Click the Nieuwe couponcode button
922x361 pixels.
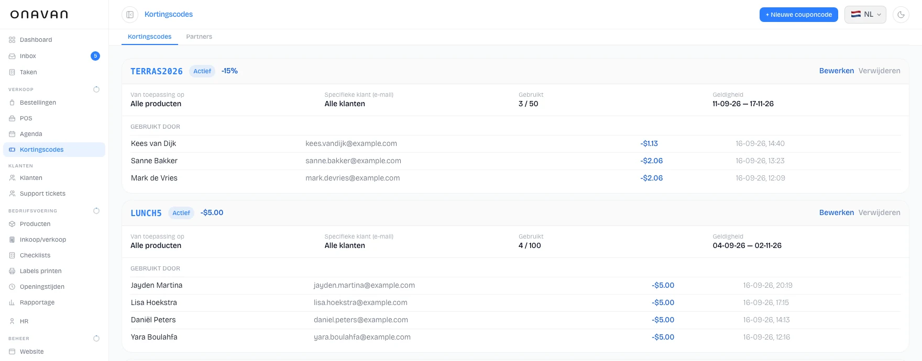pyautogui.click(x=799, y=15)
